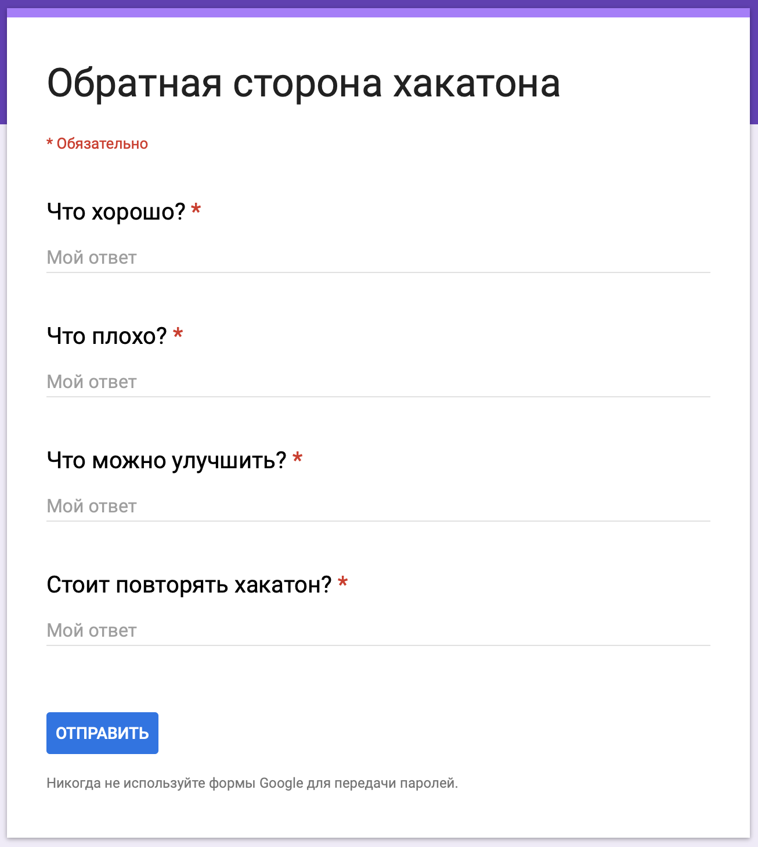Click the red asterisk beside "Что хорошо?"
This screenshot has height=847, width=758.
pyautogui.click(x=196, y=210)
